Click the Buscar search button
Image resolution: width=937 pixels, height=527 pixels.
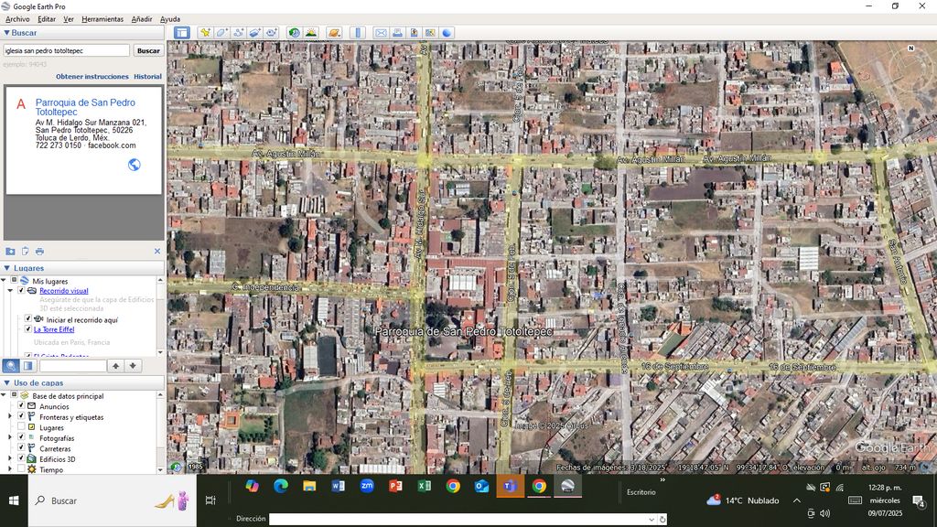click(148, 51)
